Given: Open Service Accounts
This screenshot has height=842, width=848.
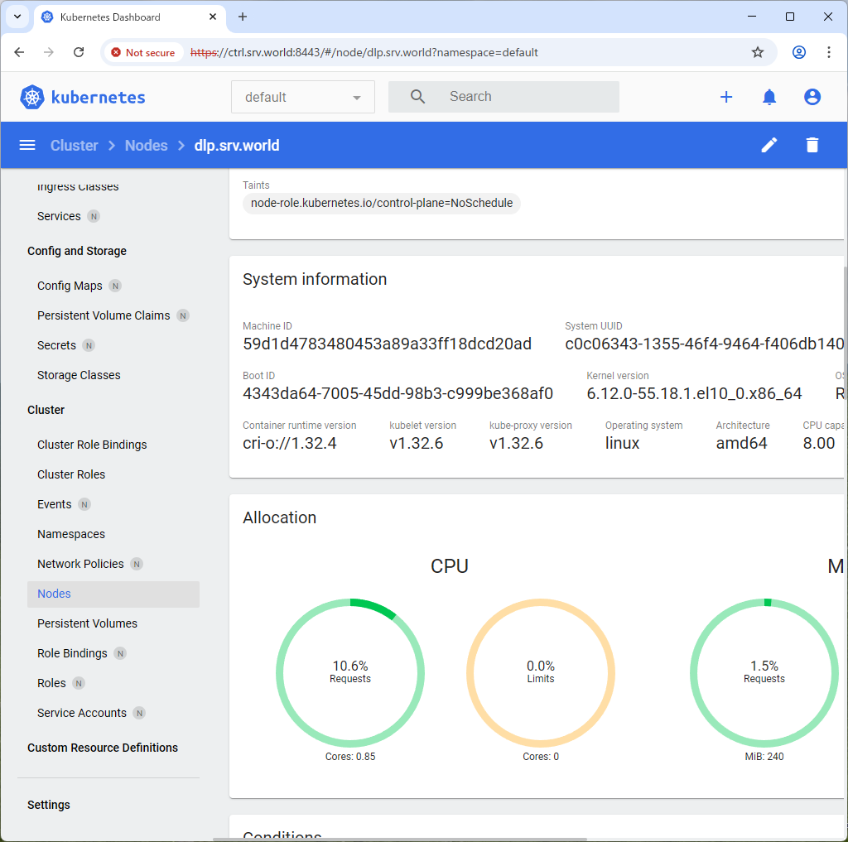Looking at the screenshot, I should (82, 713).
